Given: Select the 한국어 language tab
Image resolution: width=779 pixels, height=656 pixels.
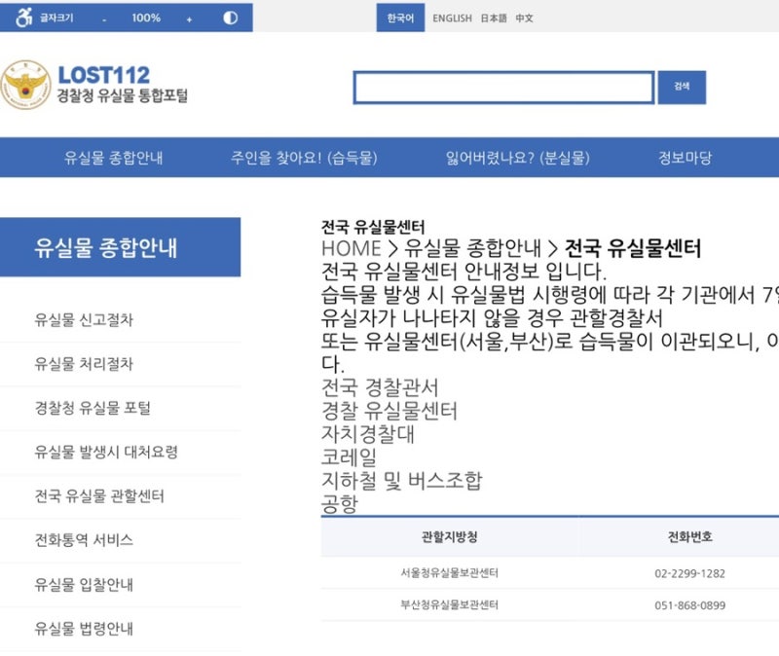Looking at the screenshot, I should coord(400,18).
